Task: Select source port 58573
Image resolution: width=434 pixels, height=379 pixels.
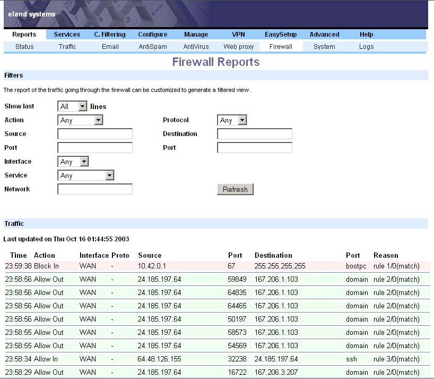Action: pos(237,332)
